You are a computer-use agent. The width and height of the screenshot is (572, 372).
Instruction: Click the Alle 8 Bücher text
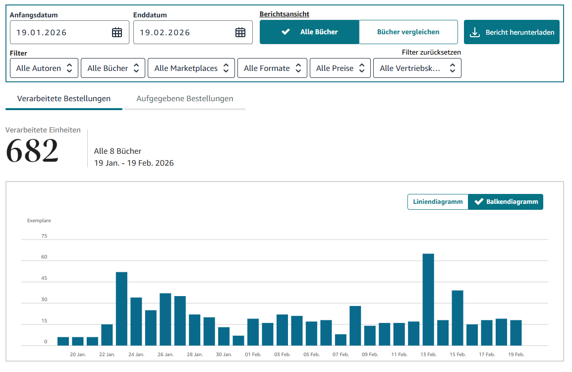(x=117, y=151)
